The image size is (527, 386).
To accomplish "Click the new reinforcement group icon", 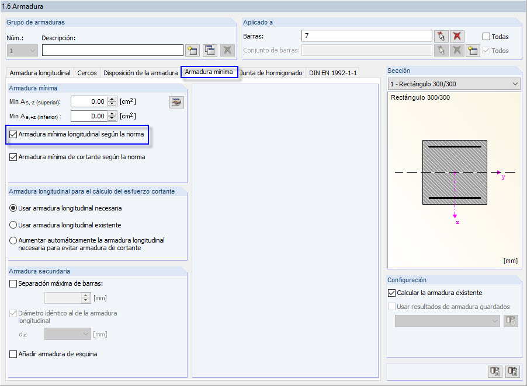I will [192, 51].
